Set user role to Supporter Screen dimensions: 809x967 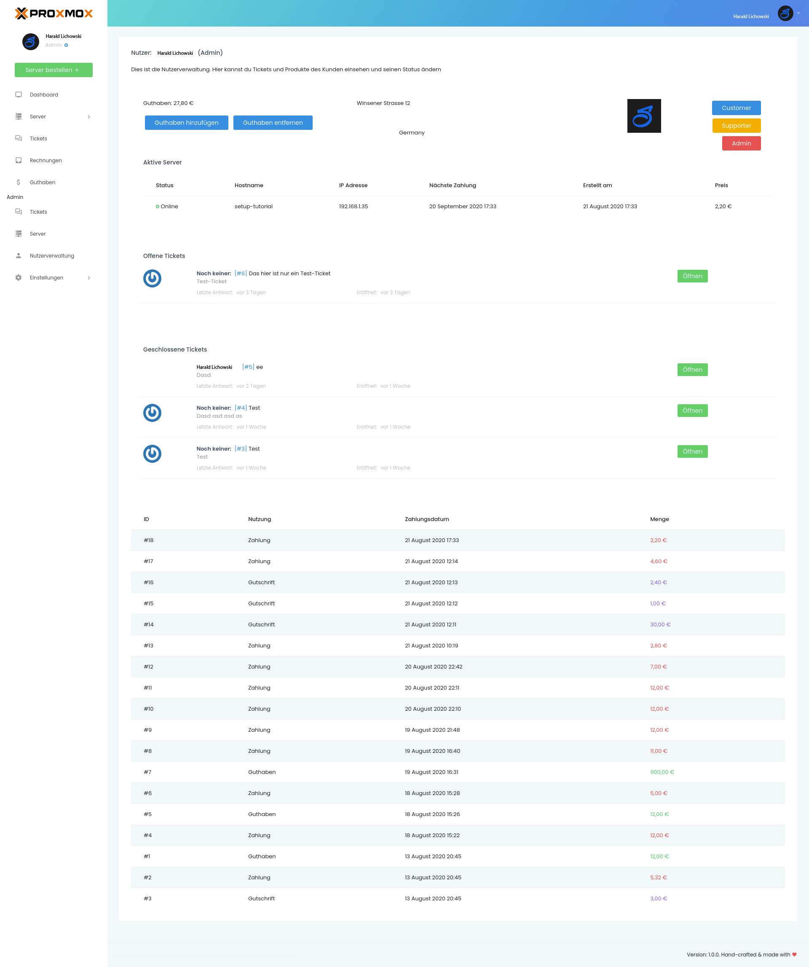coord(736,126)
